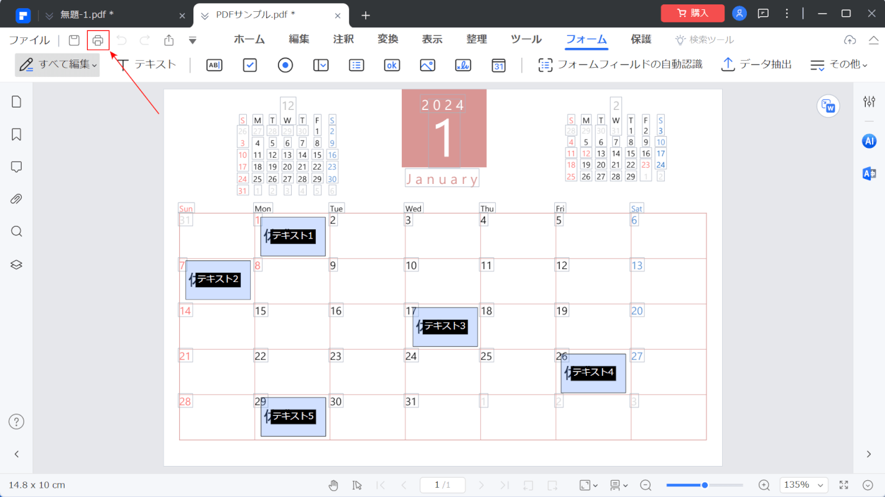Add a signature form field
The image size is (885, 497).
point(463,65)
